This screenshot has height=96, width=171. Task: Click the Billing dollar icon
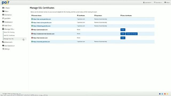(3, 49)
